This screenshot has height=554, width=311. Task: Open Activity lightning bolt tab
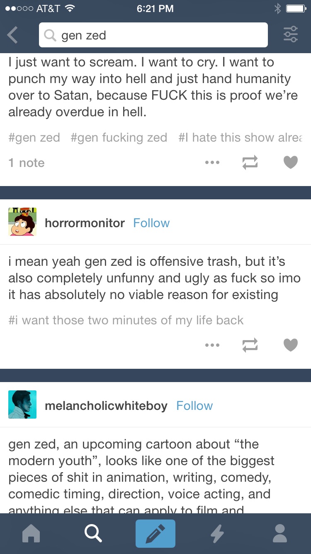pyautogui.click(x=218, y=534)
